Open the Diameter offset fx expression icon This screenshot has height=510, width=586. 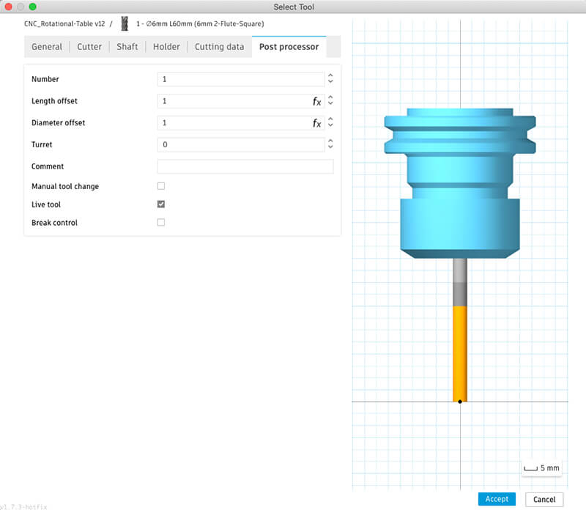click(316, 123)
